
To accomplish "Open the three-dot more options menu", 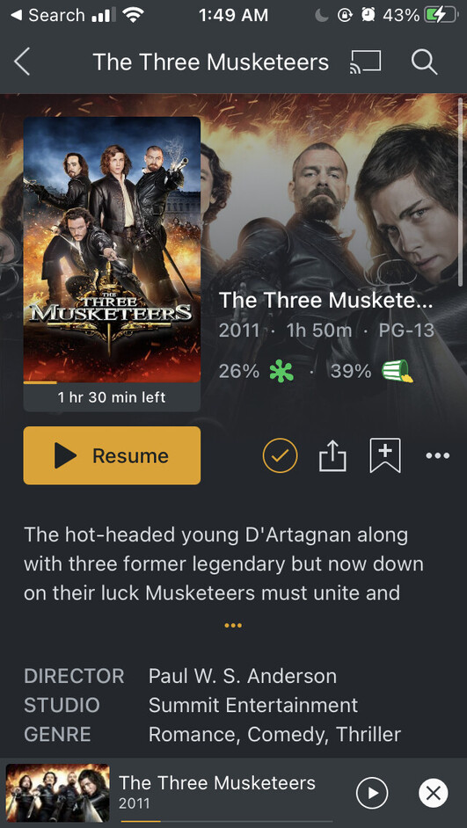I will (x=438, y=455).
